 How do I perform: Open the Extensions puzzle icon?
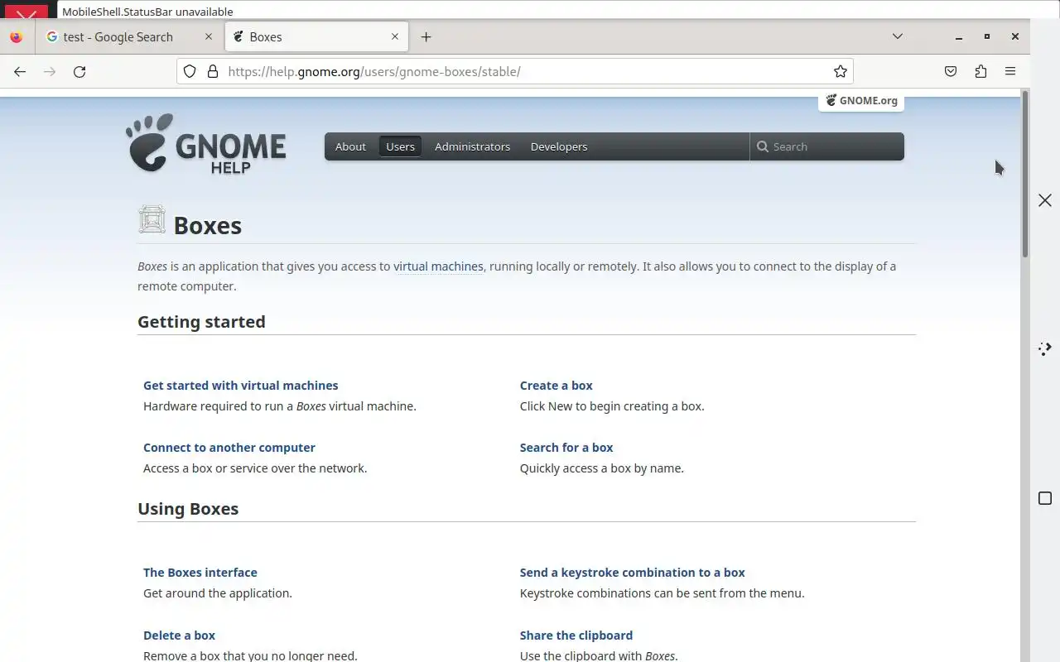click(980, 72)
